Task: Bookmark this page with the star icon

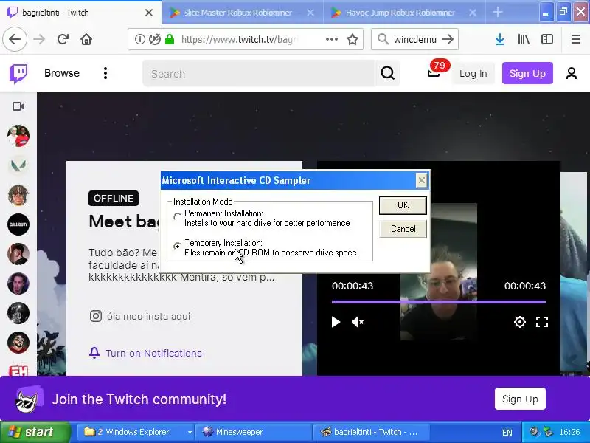Action: coord(353,39)
